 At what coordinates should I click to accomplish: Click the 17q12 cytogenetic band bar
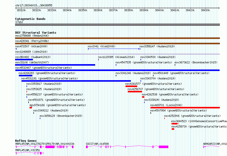117,25
